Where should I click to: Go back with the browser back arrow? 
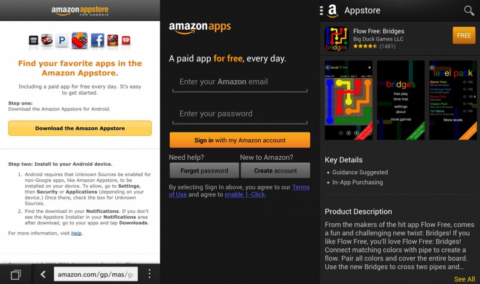pyautogui.click(x=43, y=274)
